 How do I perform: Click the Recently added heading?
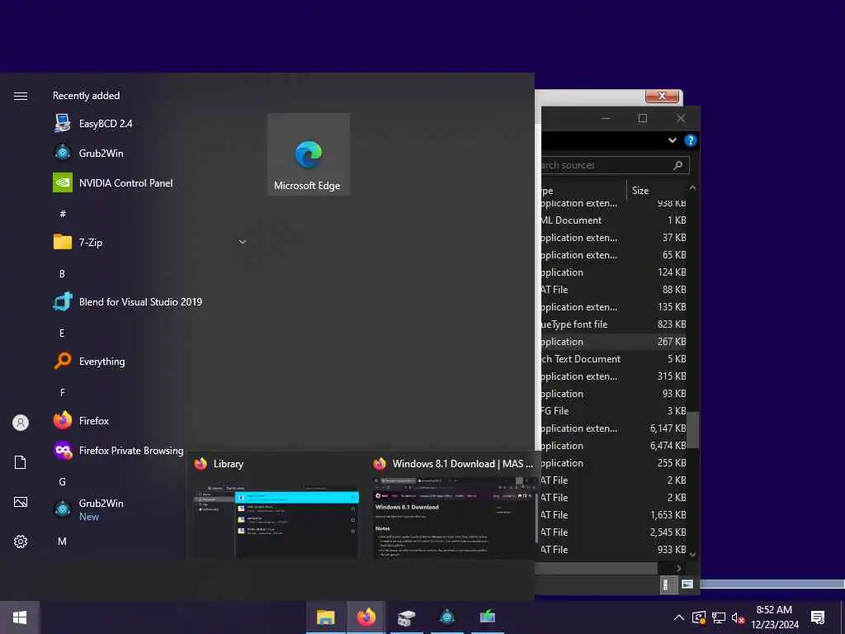pos(86,96)
